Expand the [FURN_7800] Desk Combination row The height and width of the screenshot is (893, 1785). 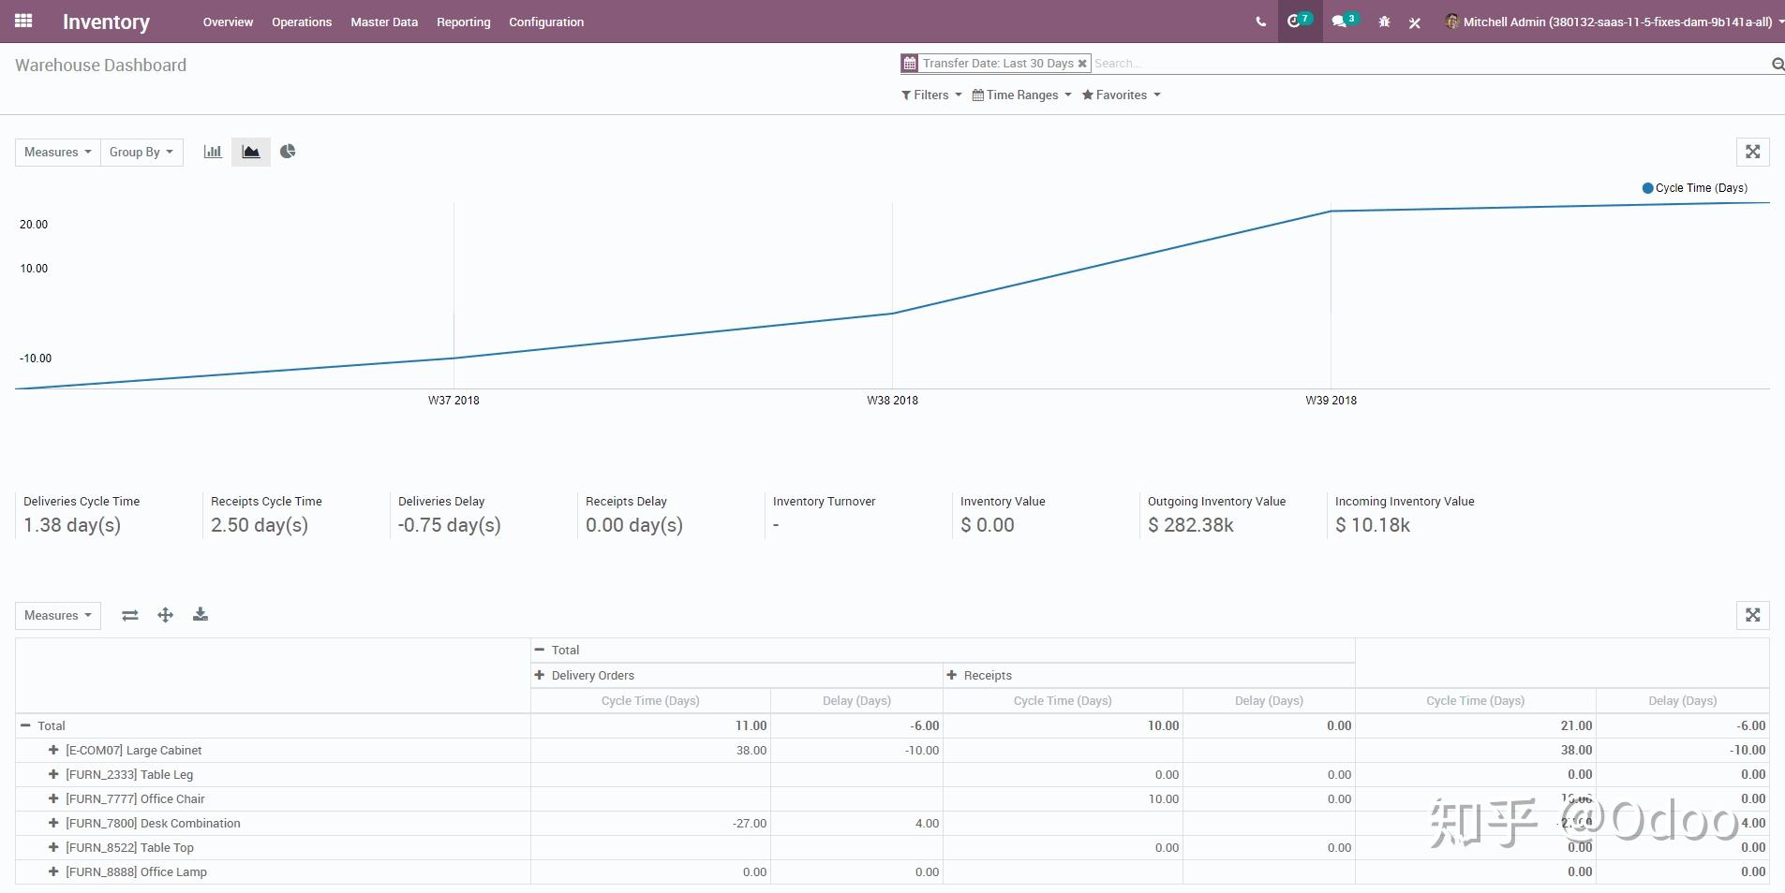[x=52, y=823]
